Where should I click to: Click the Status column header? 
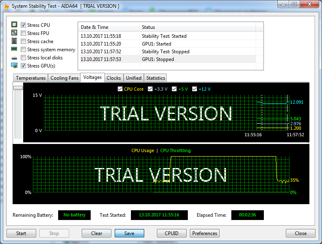198,27
